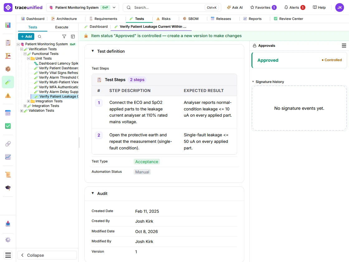
Task: Click the JK user avatar
Action: 339,7
